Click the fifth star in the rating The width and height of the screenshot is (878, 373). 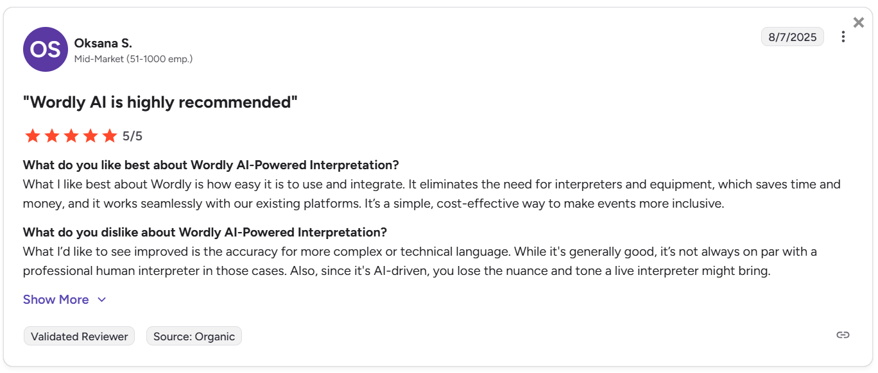(x=109, y=135)
